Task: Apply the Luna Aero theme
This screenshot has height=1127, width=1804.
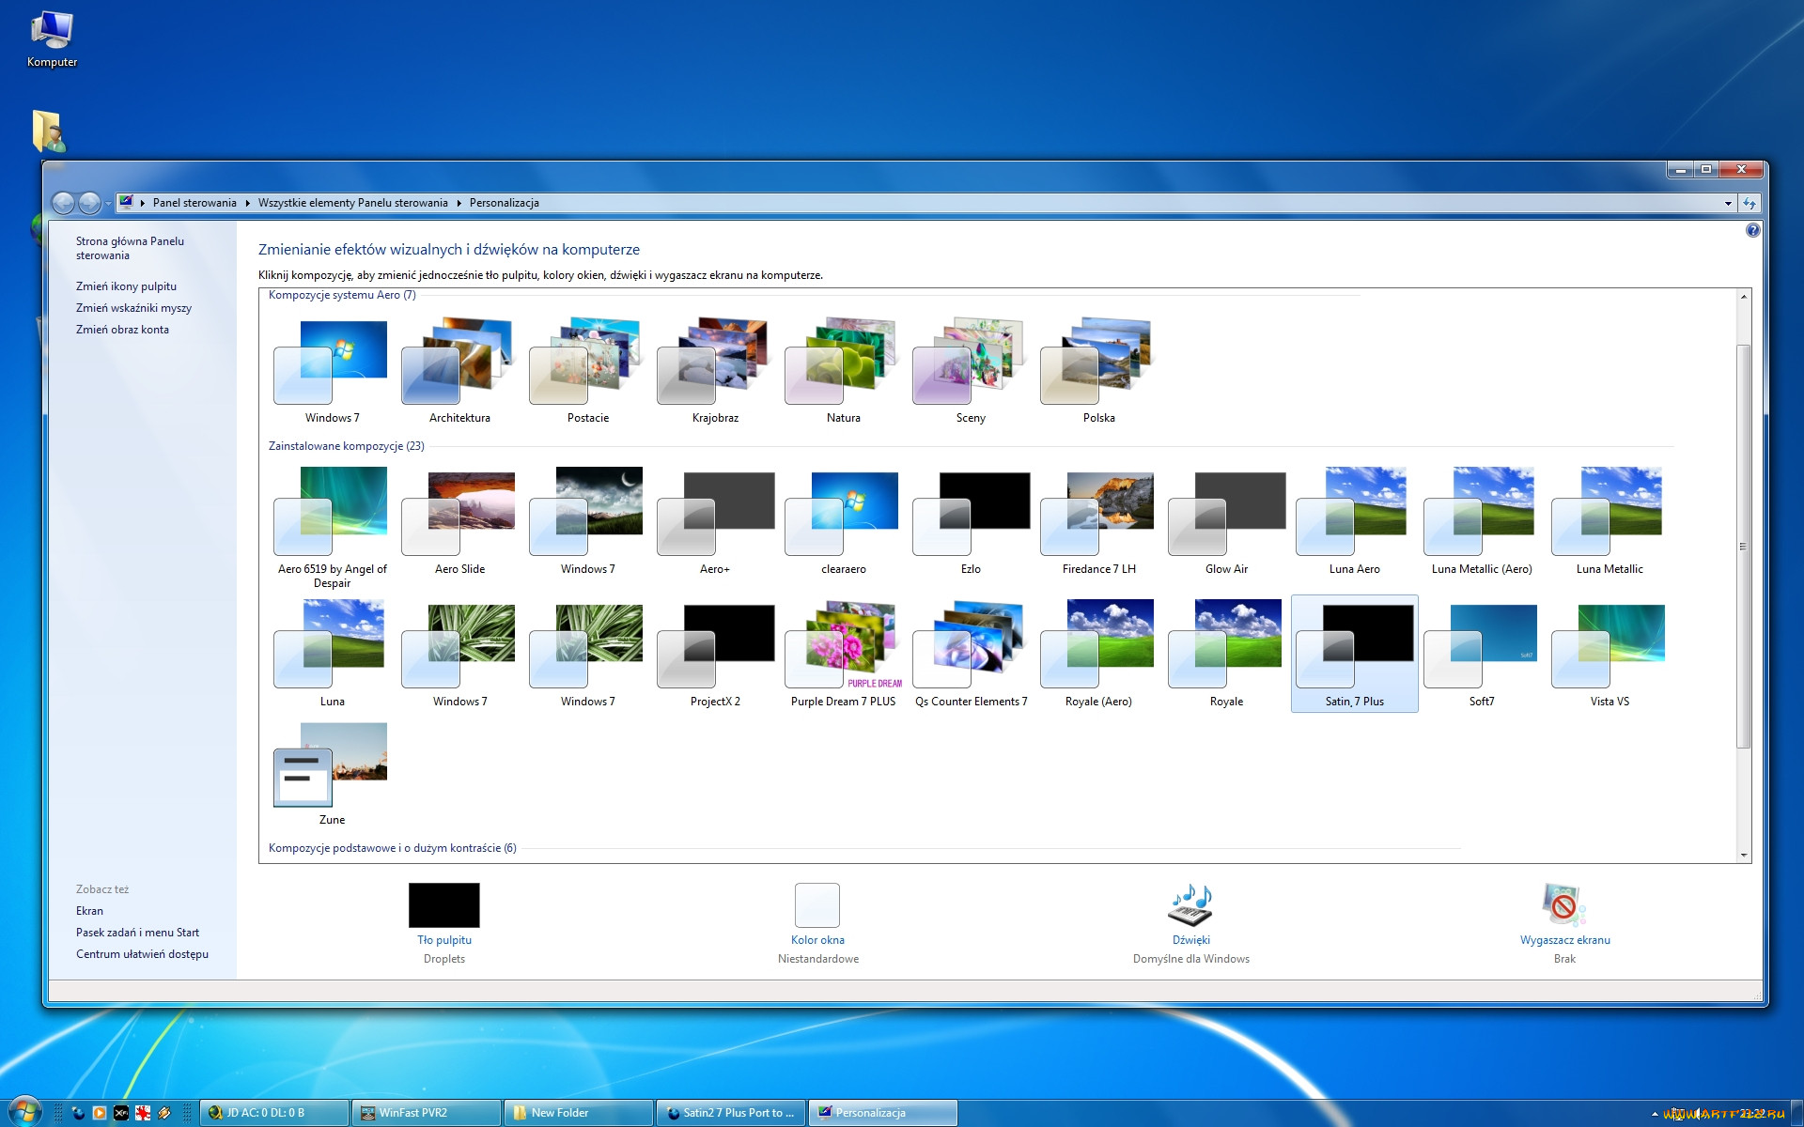Action: click(1354, 521)
